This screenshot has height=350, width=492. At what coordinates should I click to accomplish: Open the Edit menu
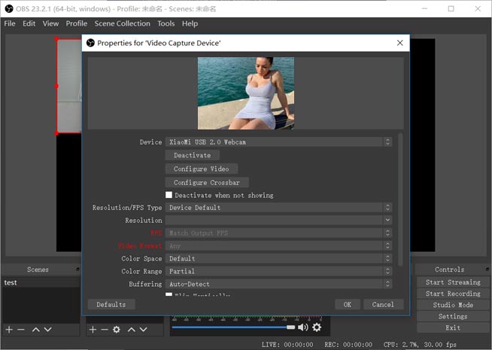pyautogui.click(x=29, y=23)
